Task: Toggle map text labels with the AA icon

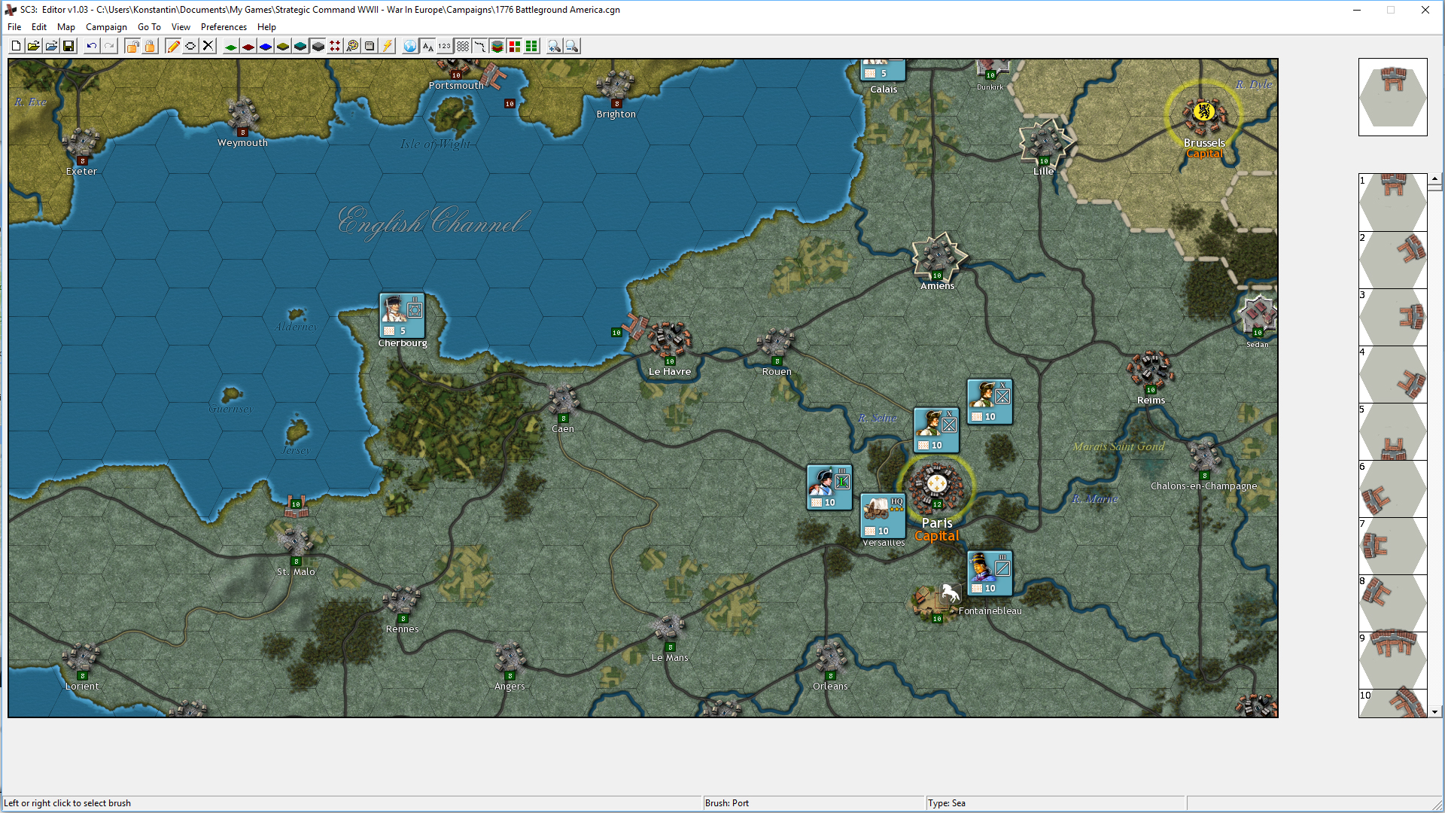Action: tap(427, 47)
